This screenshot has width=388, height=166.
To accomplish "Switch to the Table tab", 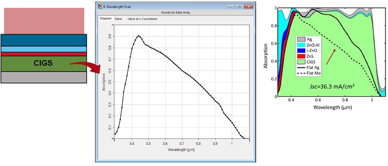I will (x=118, y=19).
